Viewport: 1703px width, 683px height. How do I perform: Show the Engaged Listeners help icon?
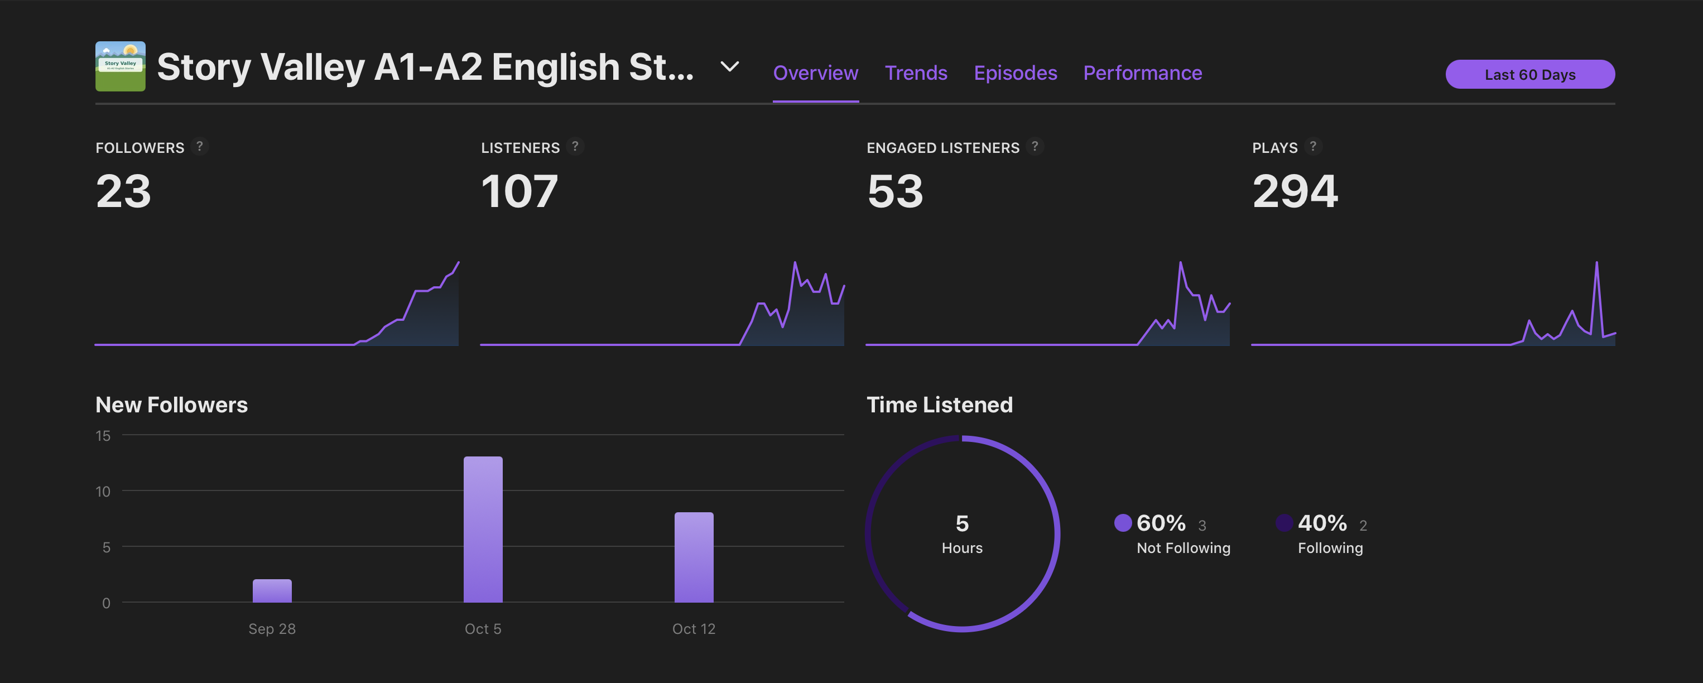(x=1035, y=146)
